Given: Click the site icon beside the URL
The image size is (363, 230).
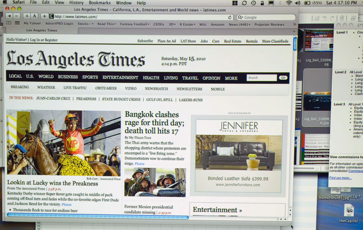Looking at the screenshot, I should tap(52, 16).
